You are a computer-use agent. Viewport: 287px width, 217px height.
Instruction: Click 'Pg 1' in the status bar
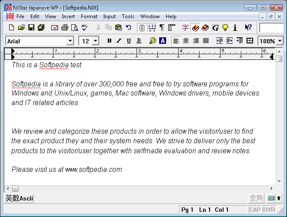tap(187, 210)
